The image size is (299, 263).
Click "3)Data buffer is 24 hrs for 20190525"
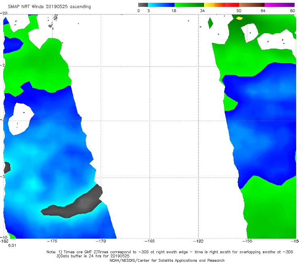pos(93,256)
